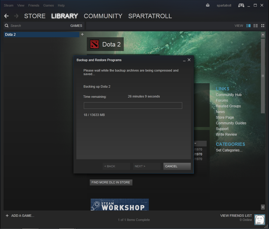Click the 18 / 13633 MB progress text
Screen dimensions: 269x229
(x=94, y=115)
